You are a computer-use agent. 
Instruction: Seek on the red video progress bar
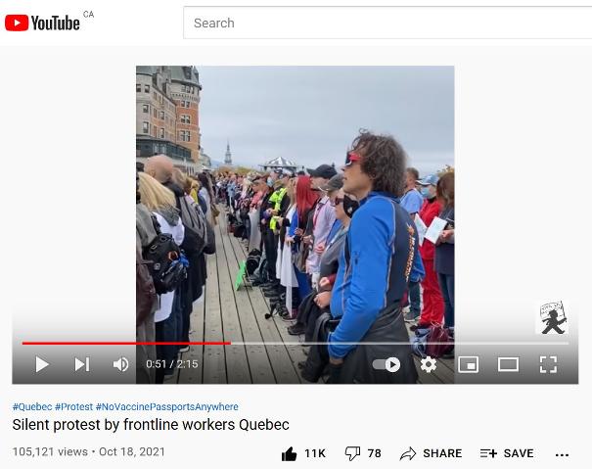pyautogui.click(x=126, y=343)
